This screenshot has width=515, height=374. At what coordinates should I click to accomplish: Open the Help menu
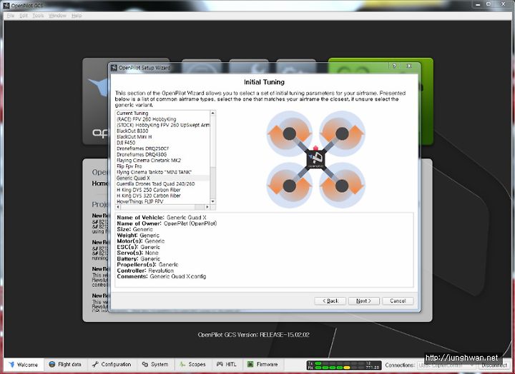77,16
